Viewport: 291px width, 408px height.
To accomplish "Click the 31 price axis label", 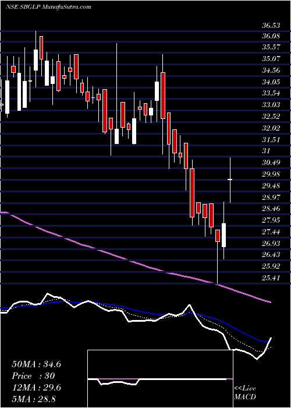I will click(x=267, y=151).
